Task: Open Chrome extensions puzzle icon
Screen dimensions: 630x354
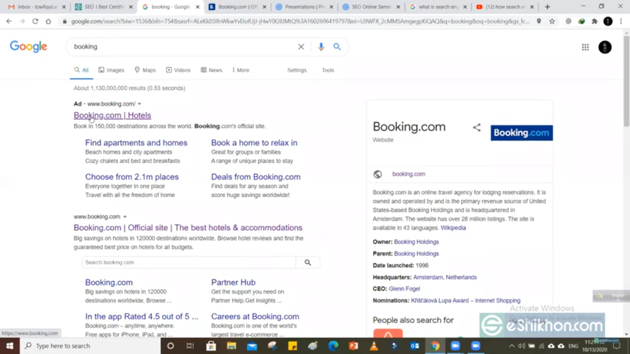Action: (x=594, y=21)
